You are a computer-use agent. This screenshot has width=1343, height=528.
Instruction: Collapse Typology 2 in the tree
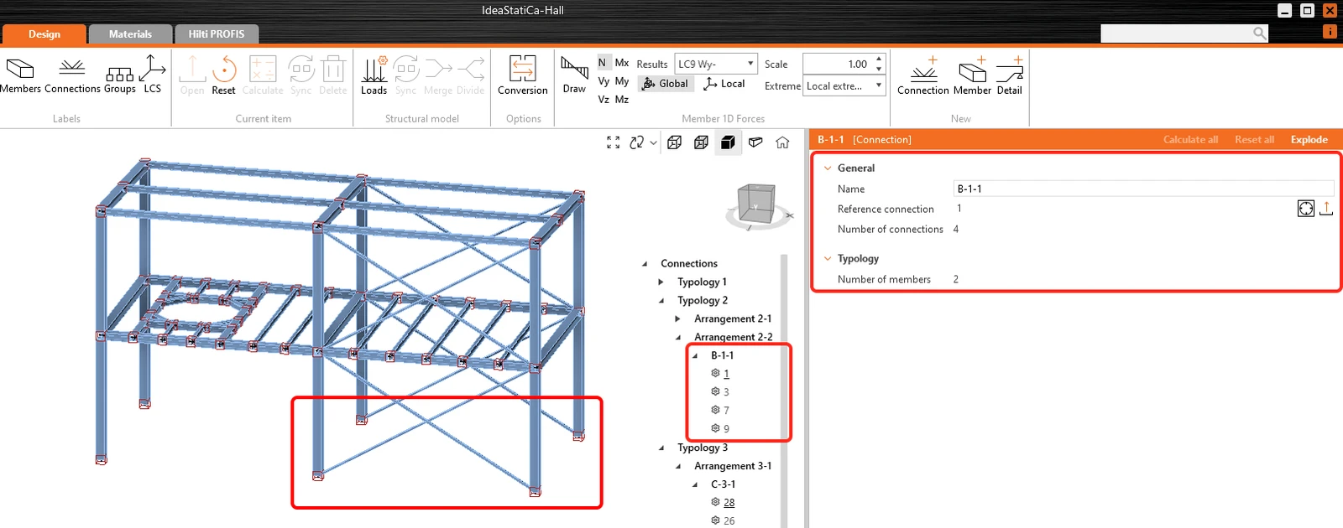(x=661, y=301)
